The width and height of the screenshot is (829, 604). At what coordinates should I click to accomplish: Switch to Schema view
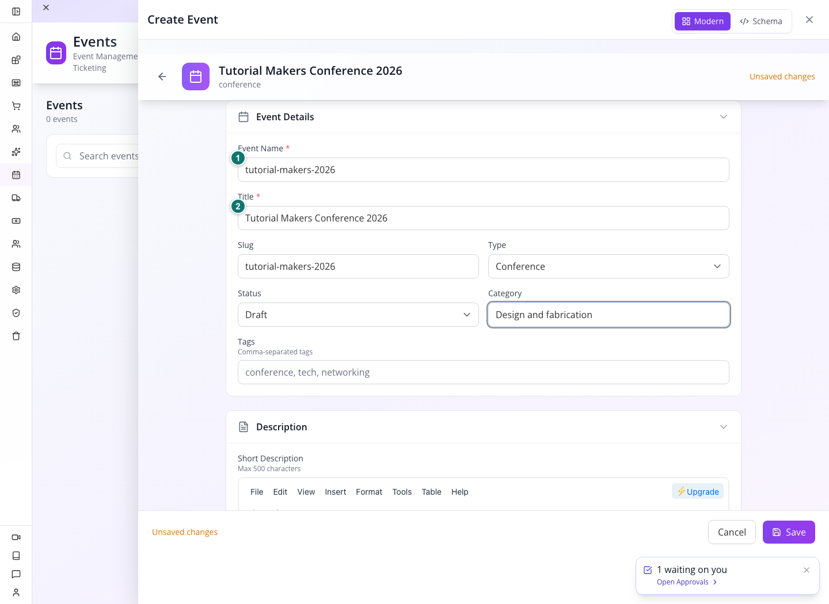pyautogui.click(x=761, y=21)
